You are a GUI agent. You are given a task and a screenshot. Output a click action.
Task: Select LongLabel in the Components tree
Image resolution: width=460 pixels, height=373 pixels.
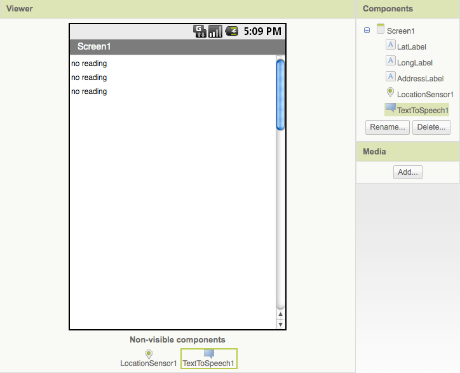coord(414,62)
